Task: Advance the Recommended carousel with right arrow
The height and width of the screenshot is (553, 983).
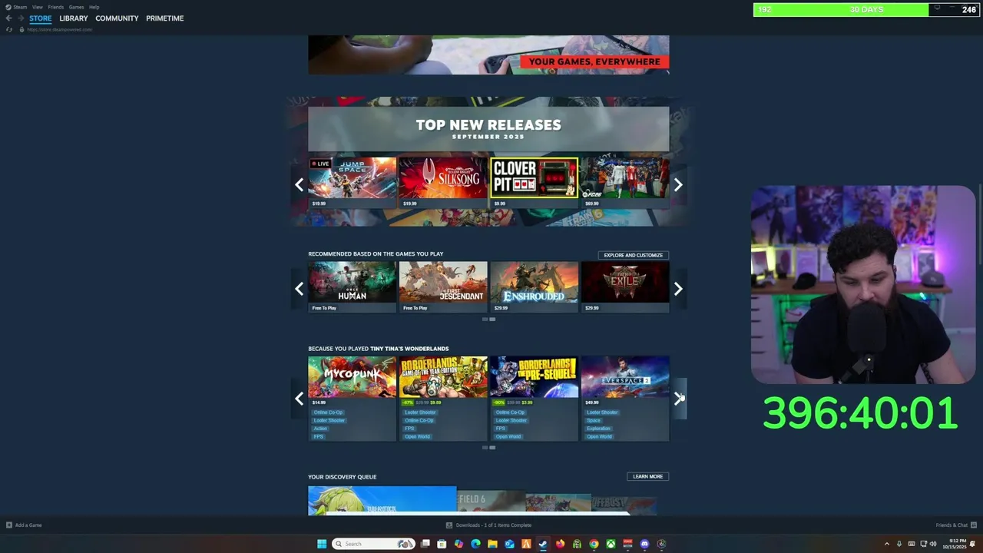Action: click(x=678, y=289)
